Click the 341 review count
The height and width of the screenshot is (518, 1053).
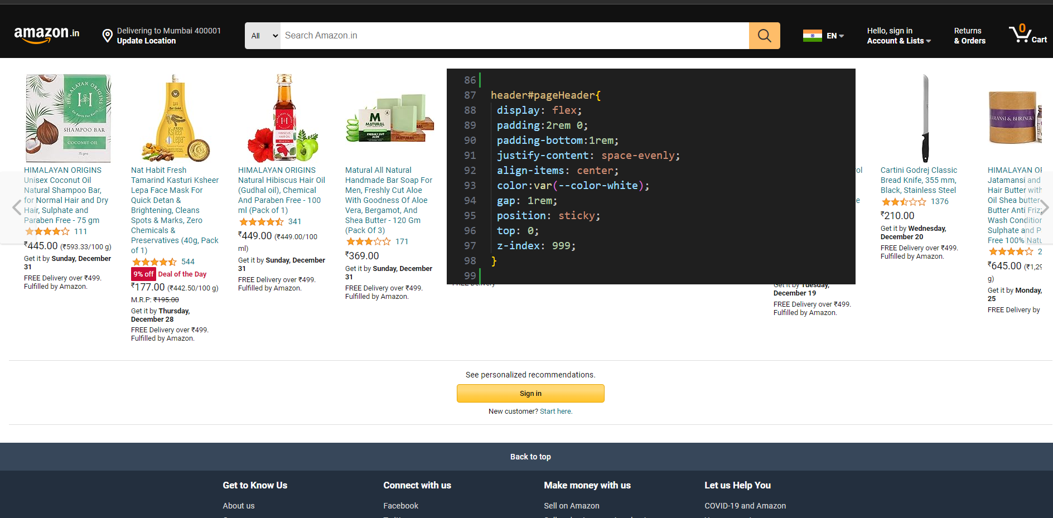pos(294,221)
